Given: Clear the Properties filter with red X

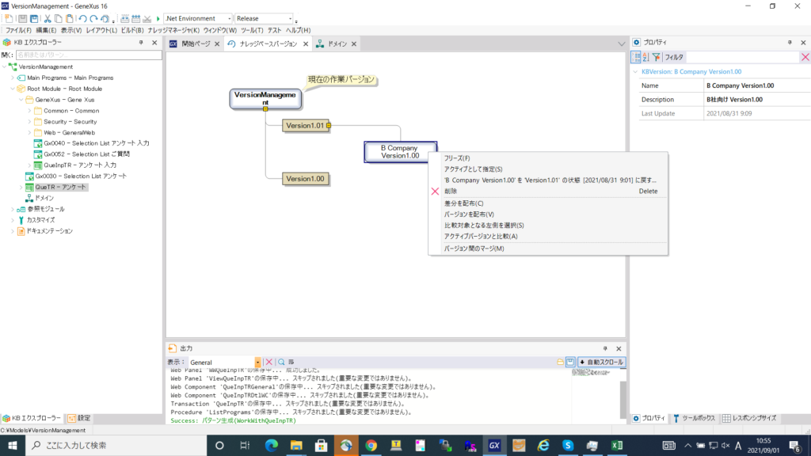Looking at the screenshot, I should 805,57.
